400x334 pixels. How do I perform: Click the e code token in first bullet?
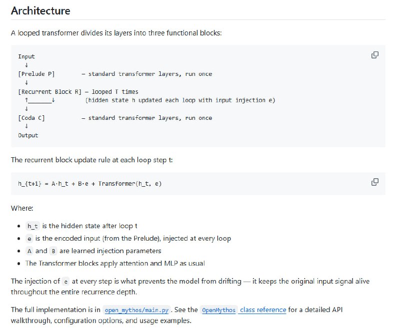(x=29, y=239)
